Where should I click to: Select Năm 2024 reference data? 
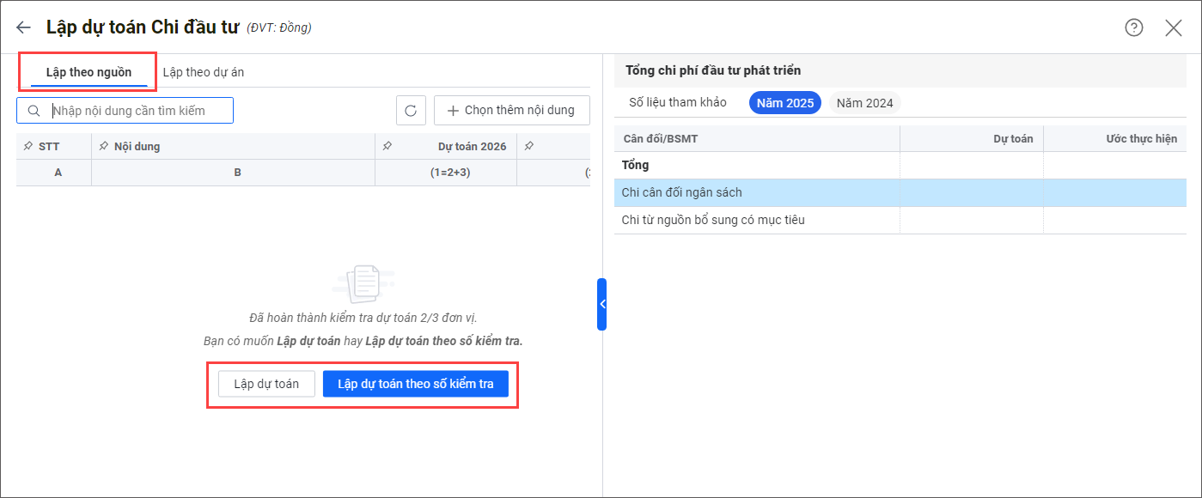tap(864, 103)
